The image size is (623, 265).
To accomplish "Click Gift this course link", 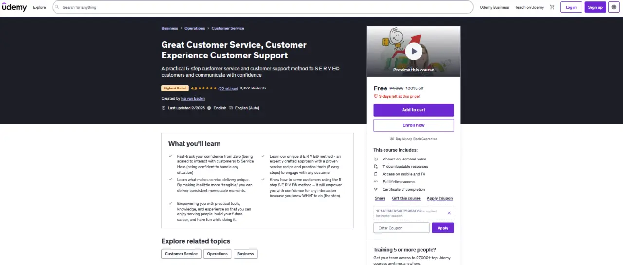I will click(x=406, y=198).
